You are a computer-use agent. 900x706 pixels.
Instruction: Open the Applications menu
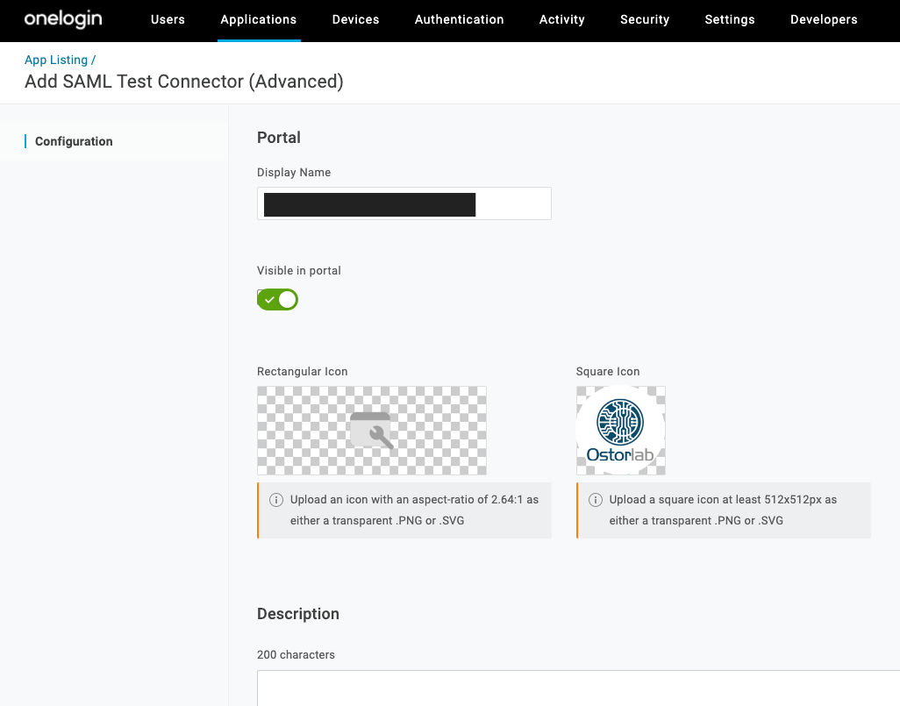(259, 19)
